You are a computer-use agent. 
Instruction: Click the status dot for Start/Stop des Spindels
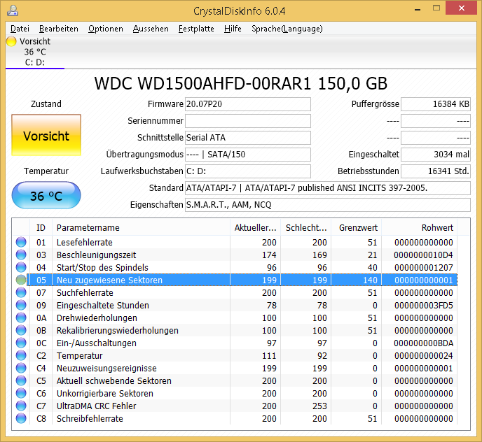click(x=21, y=267)
